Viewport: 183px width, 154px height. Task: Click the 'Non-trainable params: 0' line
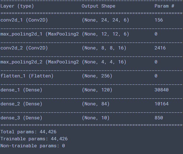[33, 146]
